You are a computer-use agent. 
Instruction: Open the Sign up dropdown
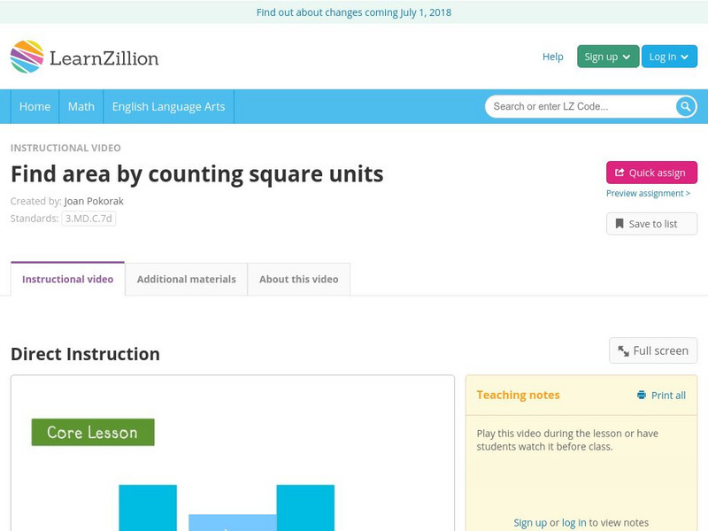coord(608,57)
